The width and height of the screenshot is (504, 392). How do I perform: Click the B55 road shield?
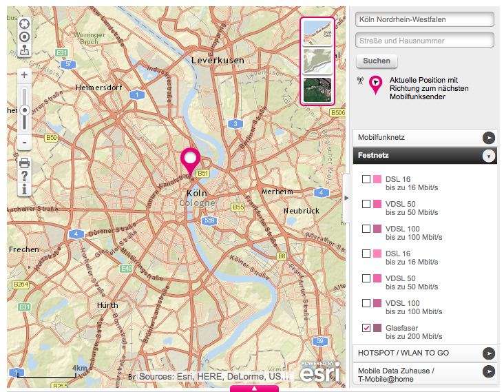tap(238, 207)
